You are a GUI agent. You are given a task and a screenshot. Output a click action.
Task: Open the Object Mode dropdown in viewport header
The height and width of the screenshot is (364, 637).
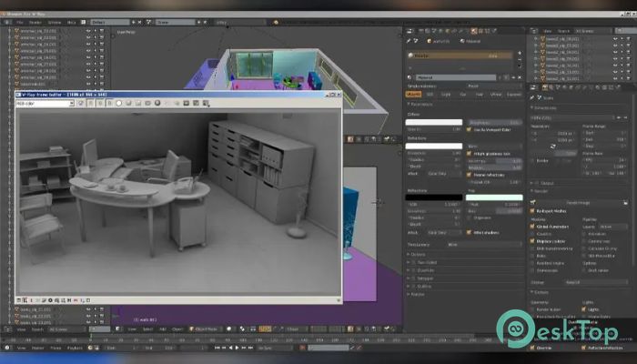click(x=205, y=329)
